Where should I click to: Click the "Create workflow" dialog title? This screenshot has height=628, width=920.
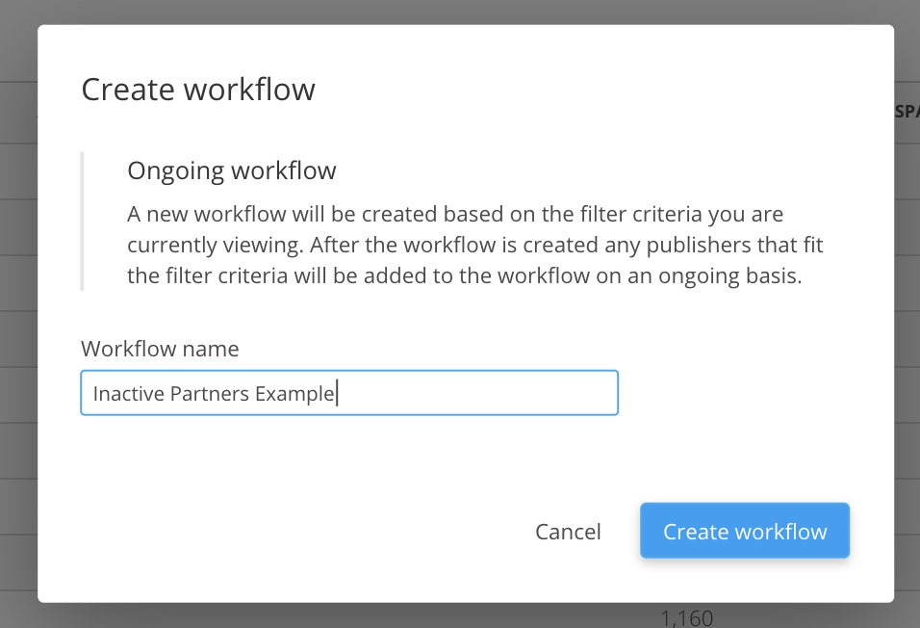click(x=198, y=90)
